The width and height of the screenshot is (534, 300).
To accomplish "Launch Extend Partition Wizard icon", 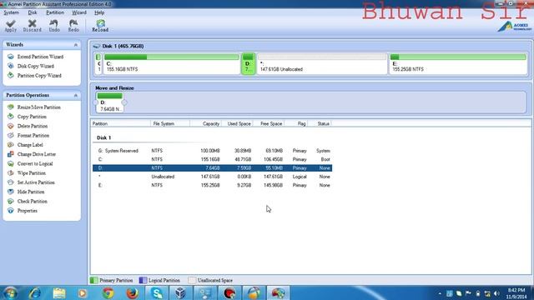I will [11, 57].
